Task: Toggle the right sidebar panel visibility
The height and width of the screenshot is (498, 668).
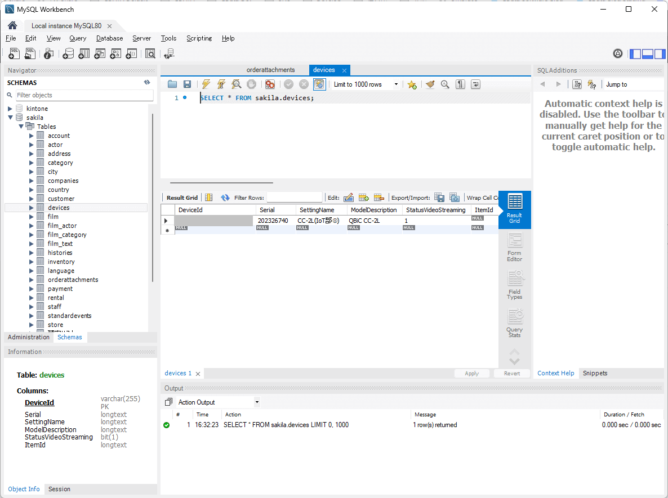Action: click(x=660, y=54)
